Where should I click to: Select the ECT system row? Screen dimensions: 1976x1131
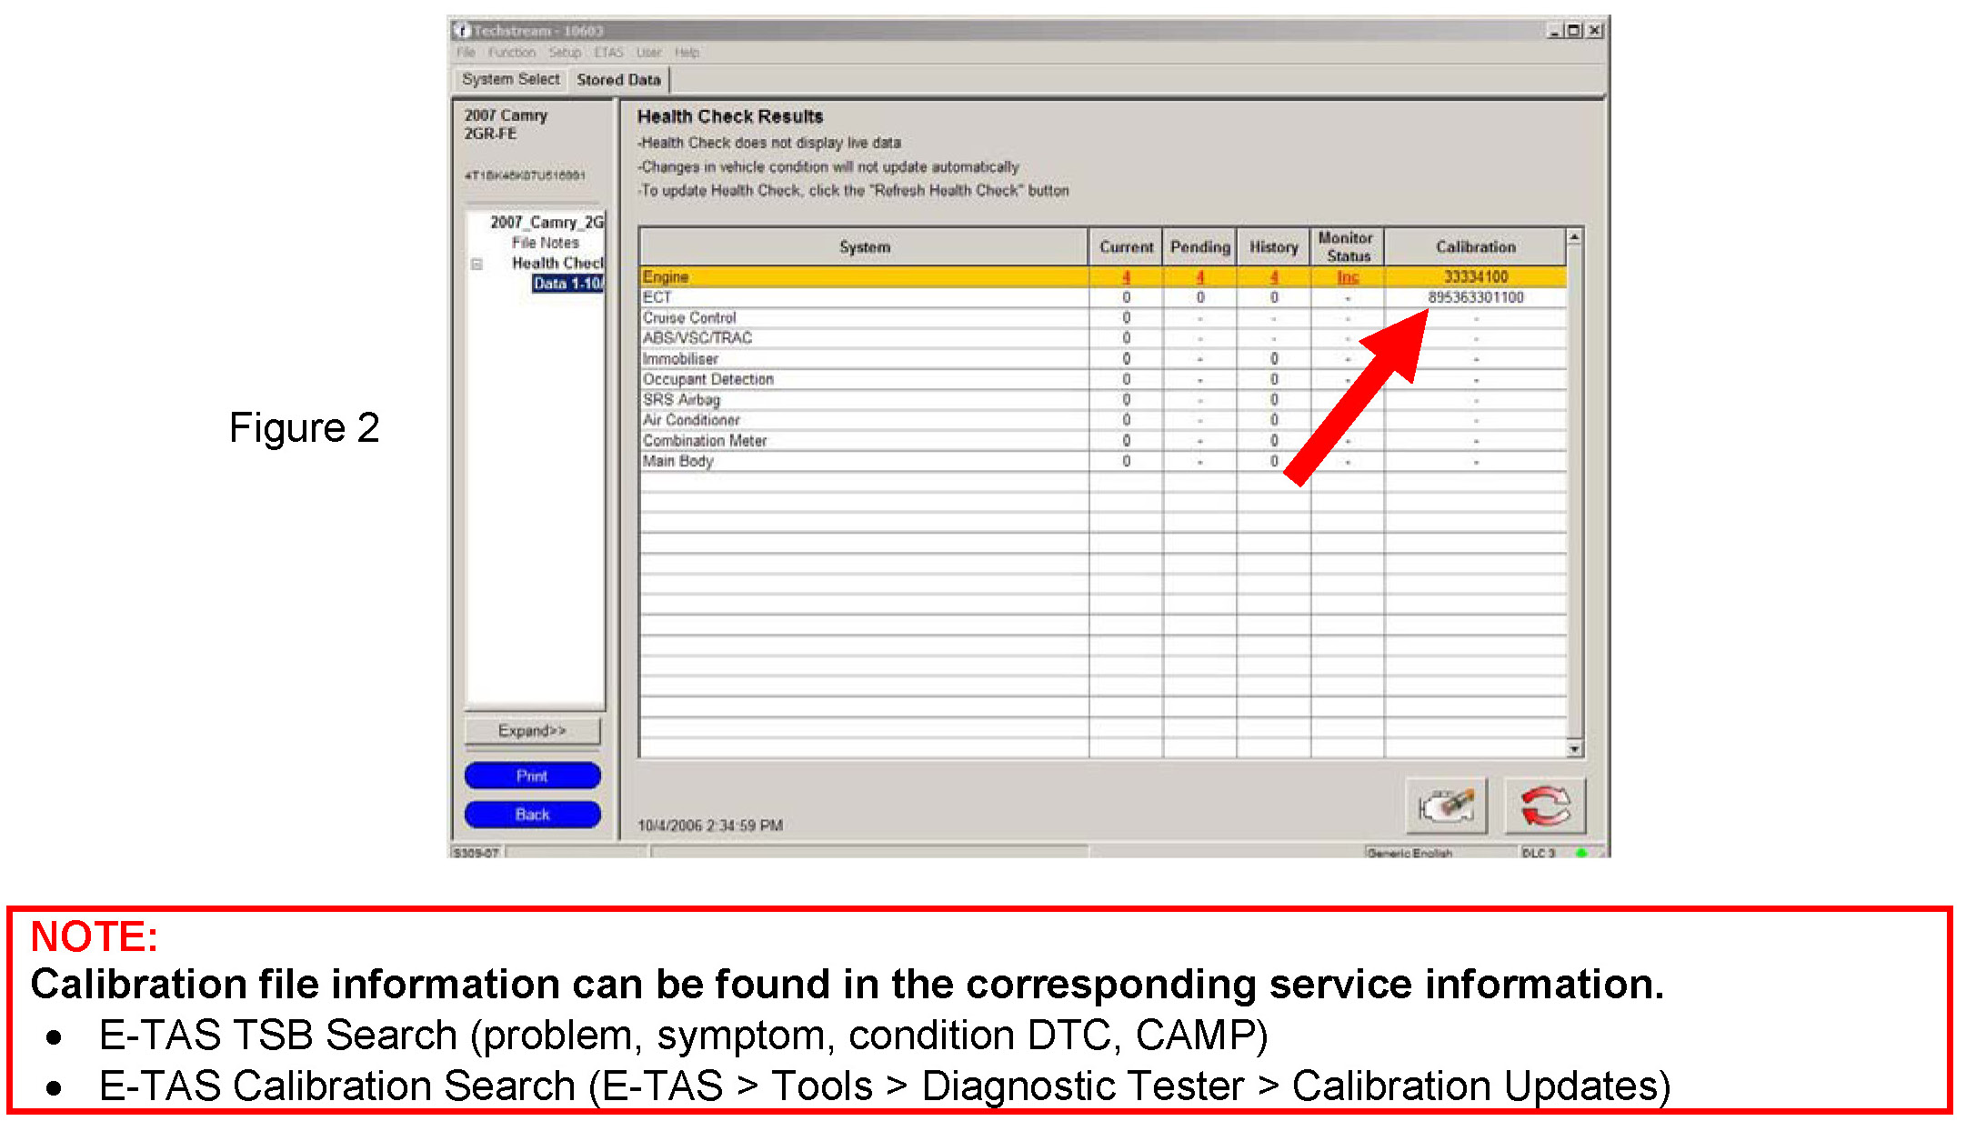tap(657, 297)
